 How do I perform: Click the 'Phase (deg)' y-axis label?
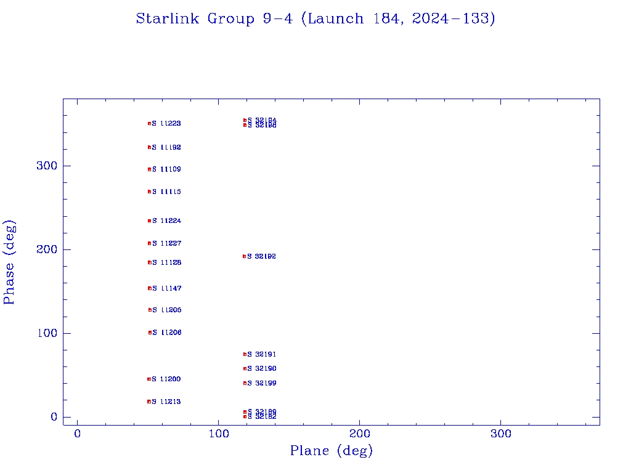pos(9,262)
